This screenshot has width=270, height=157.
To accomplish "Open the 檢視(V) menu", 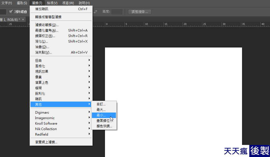I will click(52, 3).
